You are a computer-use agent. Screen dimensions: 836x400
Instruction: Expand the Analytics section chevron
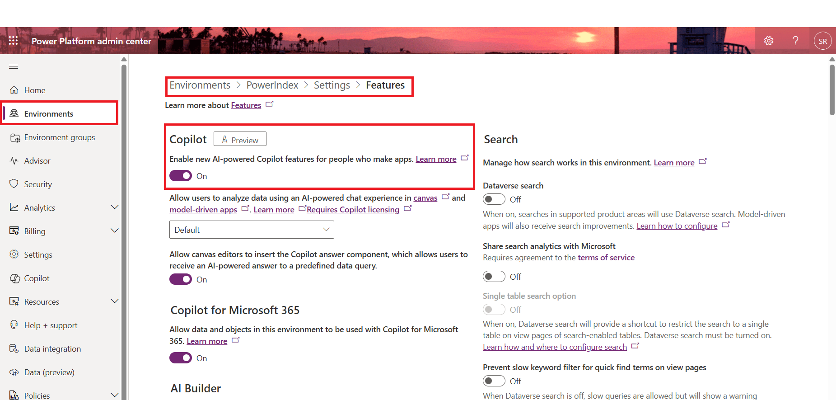(x=114, y=207)
